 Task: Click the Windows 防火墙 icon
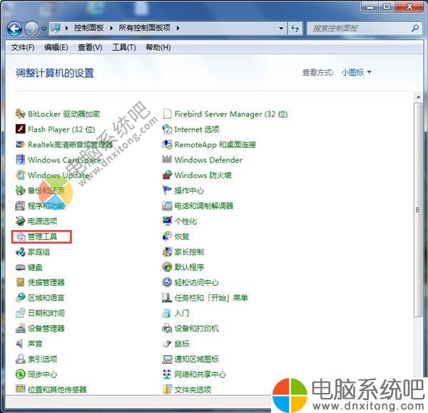(x=168, y=175)
